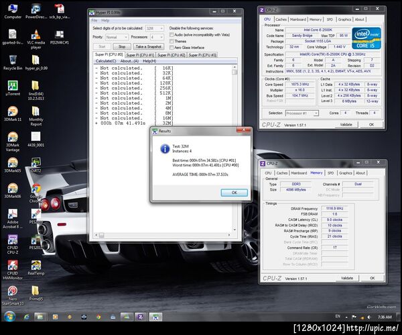This screenshot has height=335, width=402.
Task: Expand the digits of pi dropdown
Action: click(155, 28)
